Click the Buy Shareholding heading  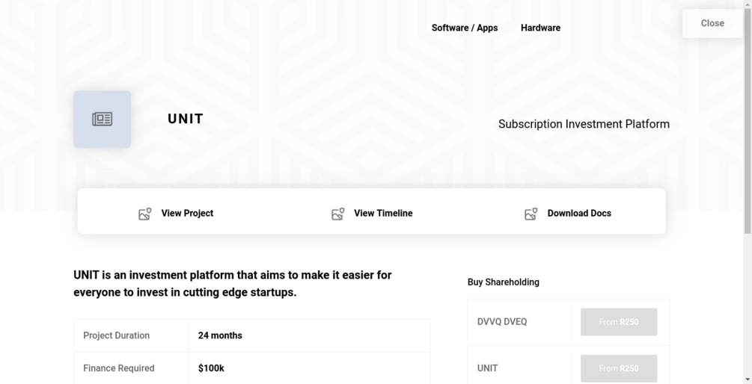click(503, 282)
